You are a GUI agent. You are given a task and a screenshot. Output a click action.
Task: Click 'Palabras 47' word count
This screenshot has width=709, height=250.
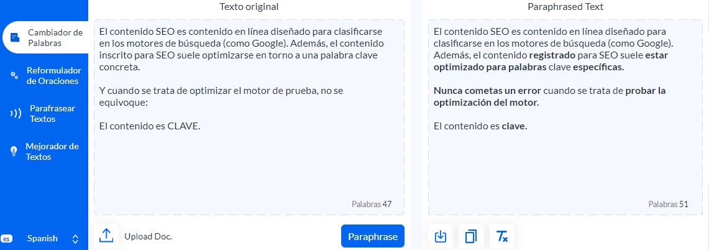tap(371, 204)
